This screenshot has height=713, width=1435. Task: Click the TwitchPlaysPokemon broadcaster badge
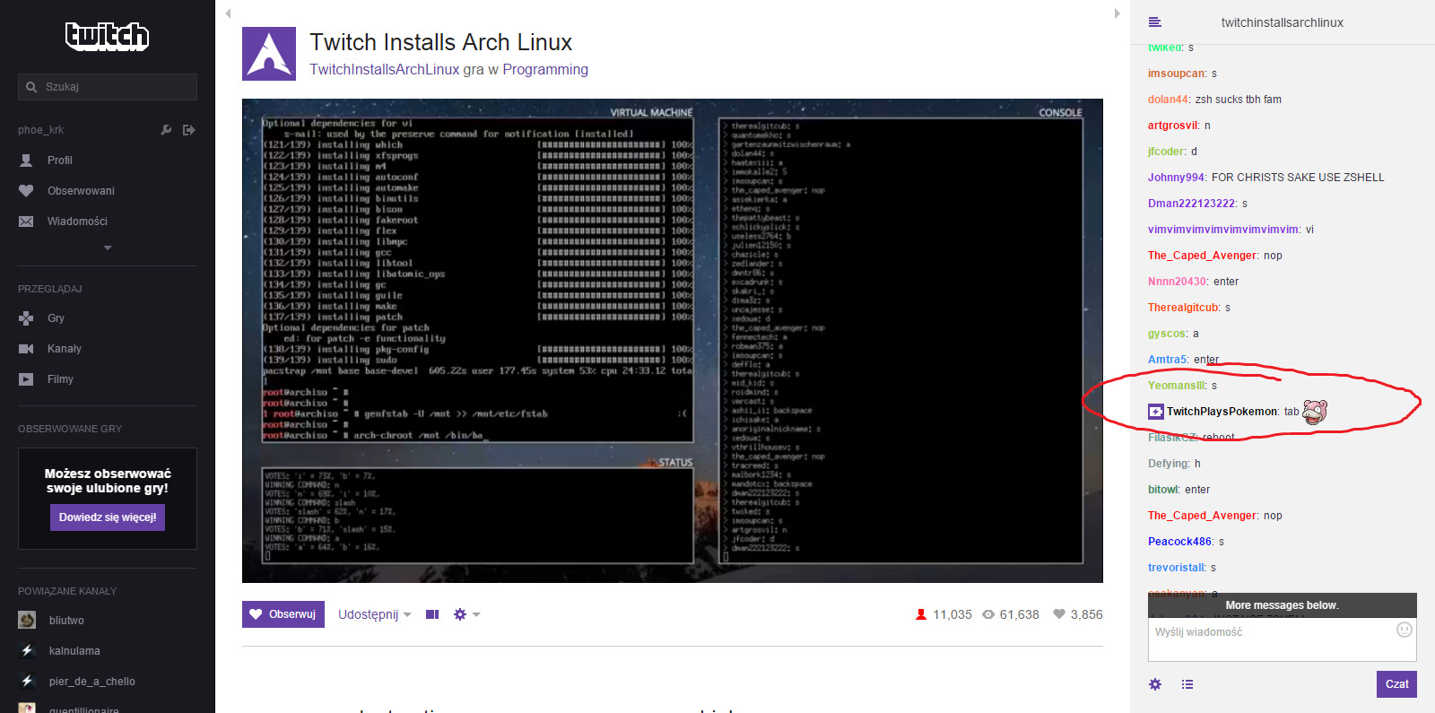(x=1156, y=412)
